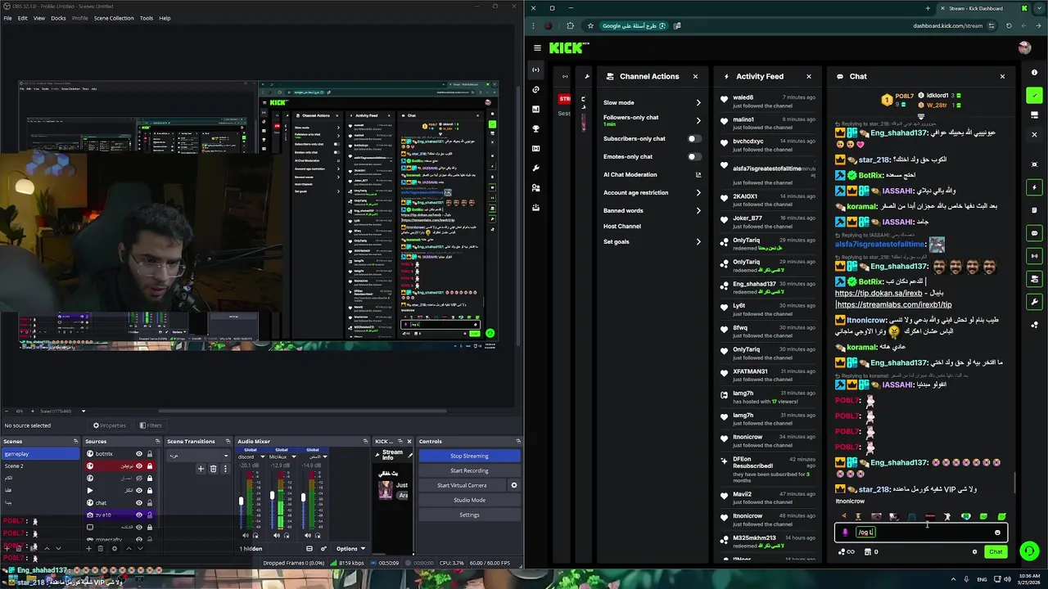Viewport: 1048px width, 589px height.
Task: Open source properties gear in Sources toolbar
Action: coord(115,548)
